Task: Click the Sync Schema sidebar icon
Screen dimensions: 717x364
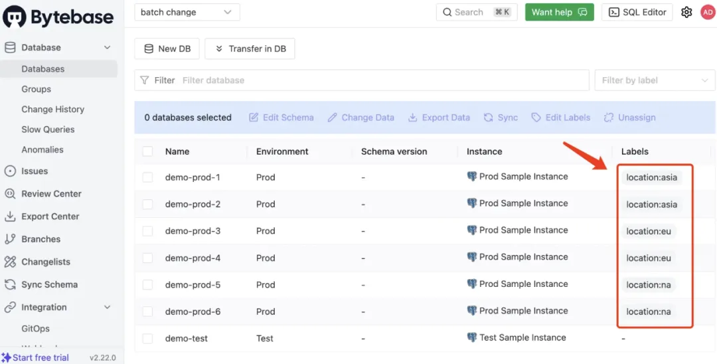Action: coord(10,284)
